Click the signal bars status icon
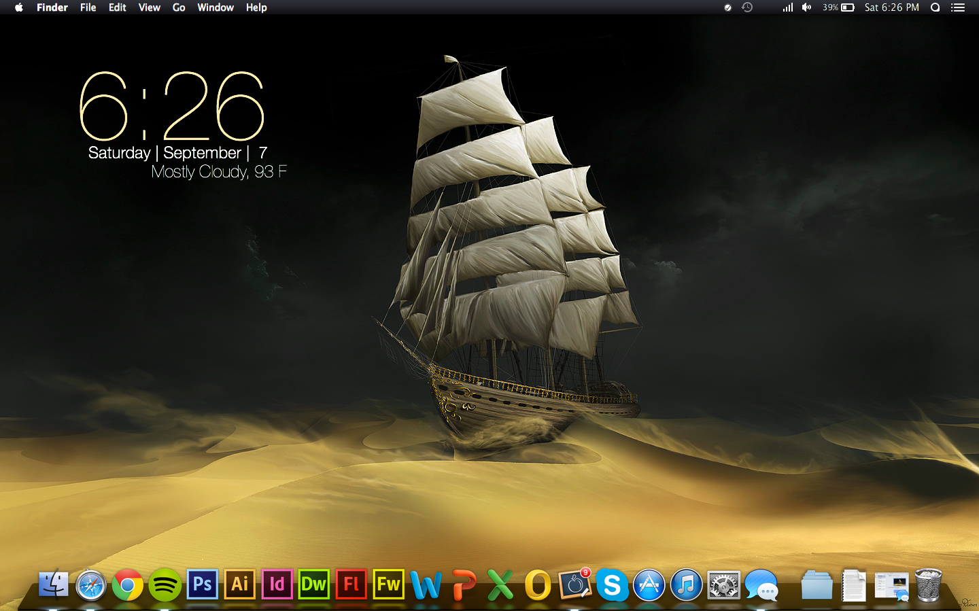 788,7
